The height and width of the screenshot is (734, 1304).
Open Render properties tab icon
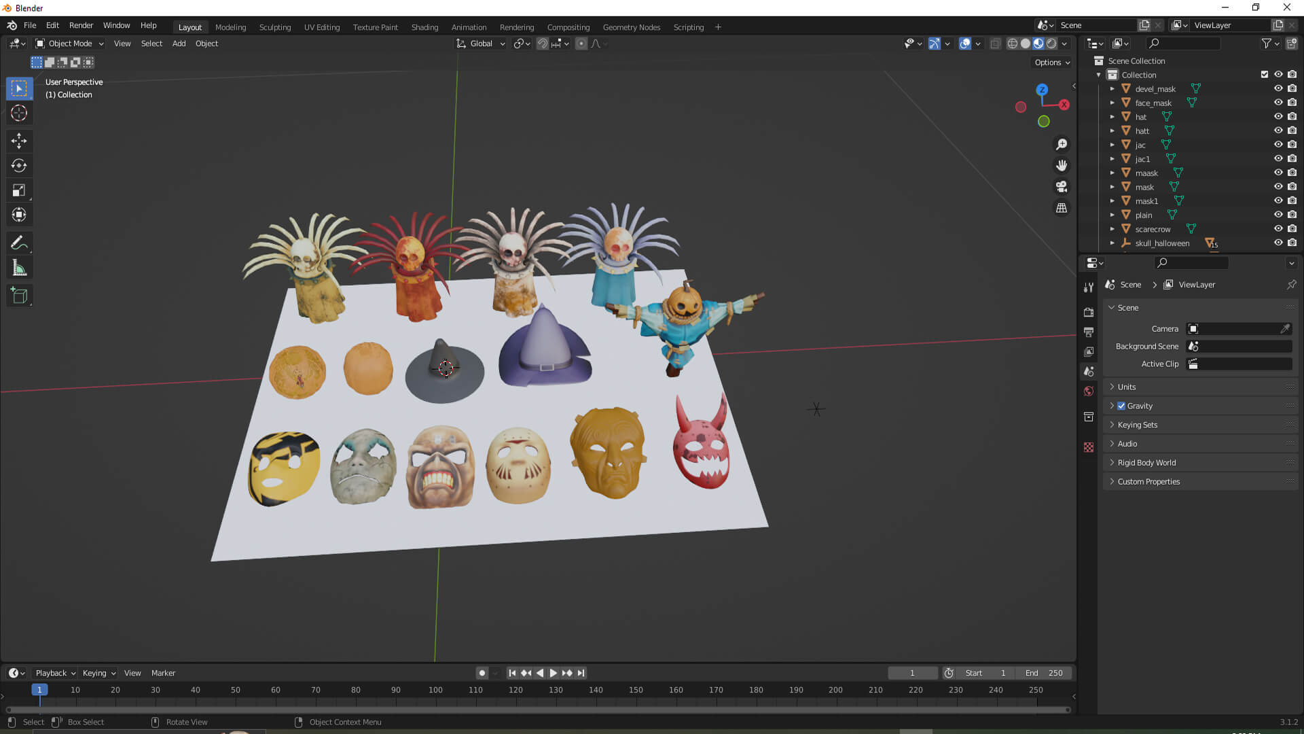(1089, 312)
